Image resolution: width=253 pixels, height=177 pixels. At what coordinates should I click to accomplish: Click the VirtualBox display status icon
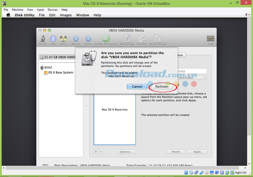[x=212, y=173]
